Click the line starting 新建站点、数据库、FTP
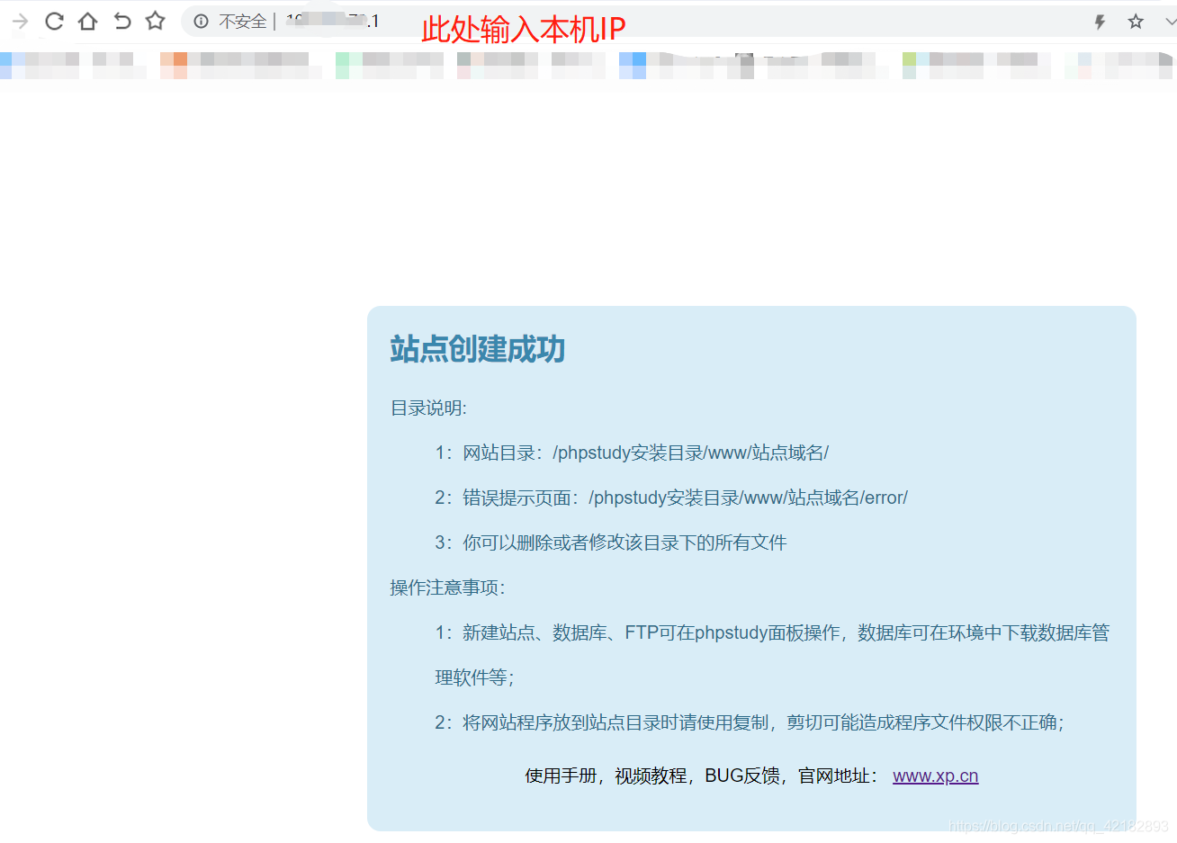The width and height of the screenshot is (1177, 843). (x=772, y=655)
